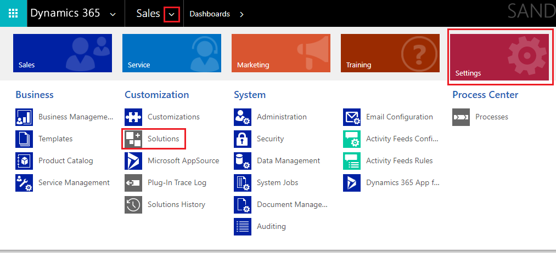Image resolution: width=556 pixels, height=253 pixels.
Task: Open the Plug-In Trace Log icon
Action: click(x=133, y=183)
